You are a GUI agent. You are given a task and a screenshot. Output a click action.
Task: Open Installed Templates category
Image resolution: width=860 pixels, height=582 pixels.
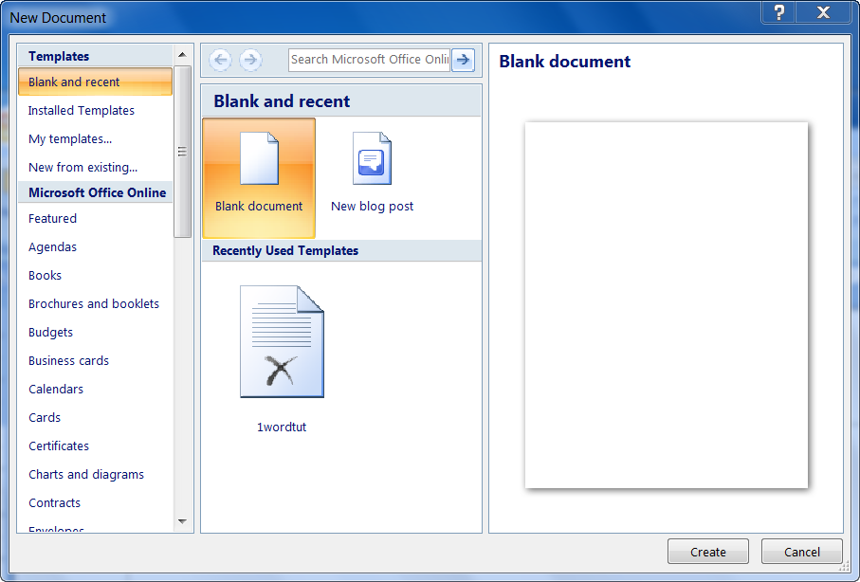82,111
